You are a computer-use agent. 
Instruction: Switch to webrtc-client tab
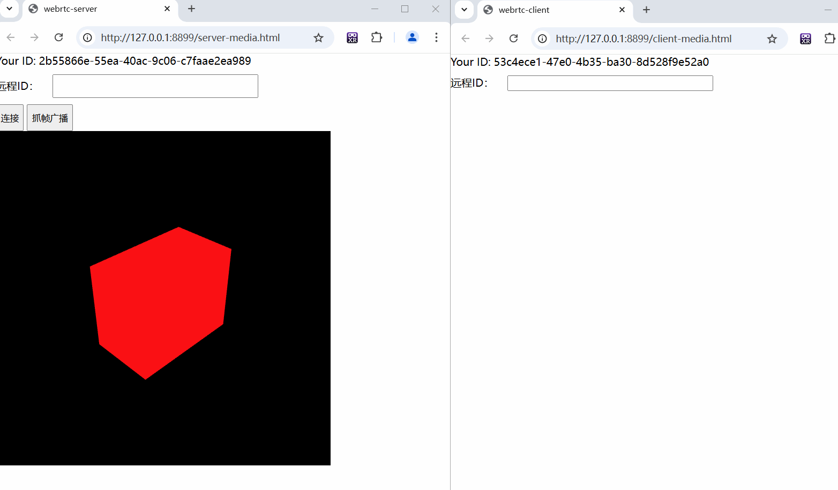[x=555, y=10]
